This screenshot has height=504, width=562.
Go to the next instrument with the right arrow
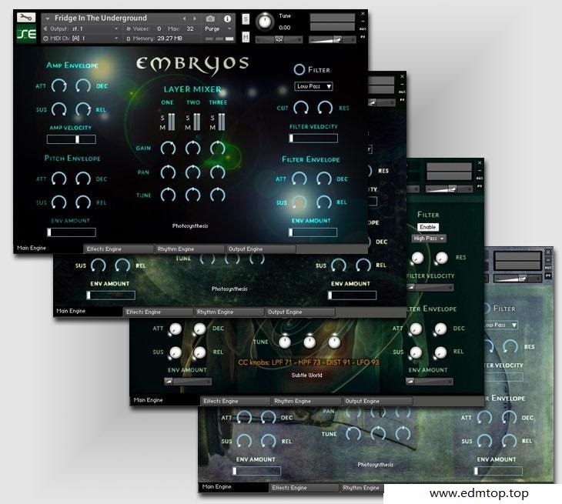tap(195, 18)
